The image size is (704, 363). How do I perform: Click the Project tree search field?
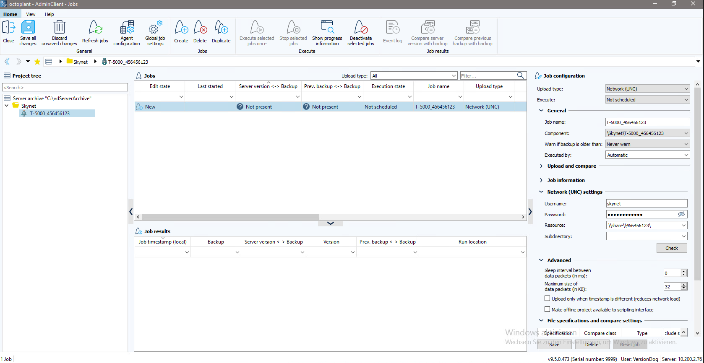point(65,87)
